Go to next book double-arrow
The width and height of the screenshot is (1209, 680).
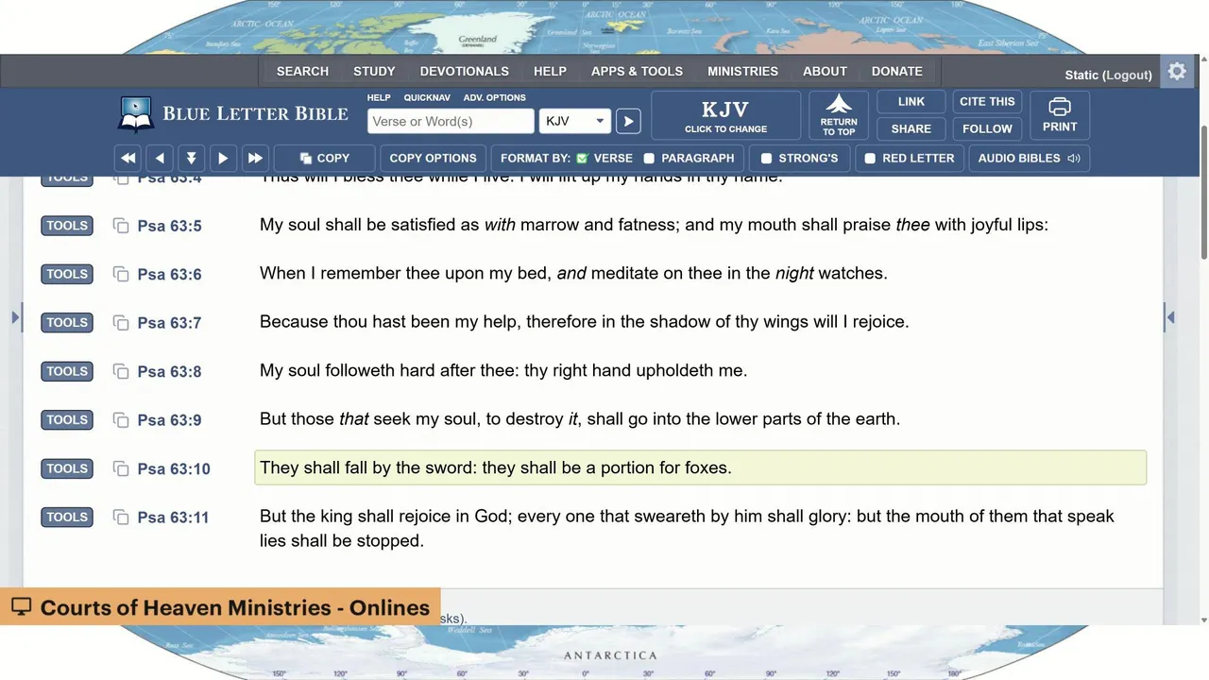[255, 158]
